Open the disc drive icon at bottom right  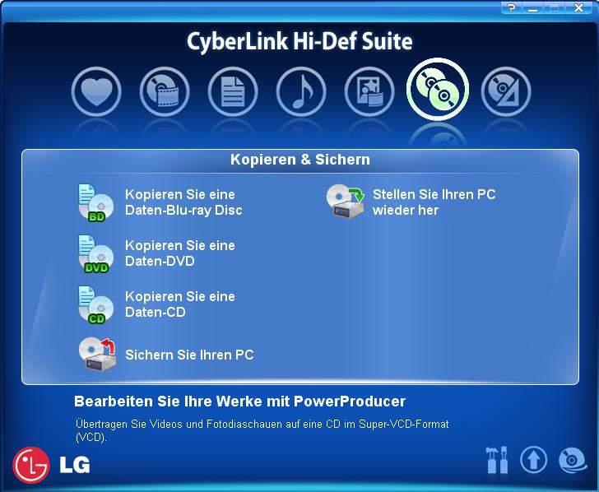point(573,460)
